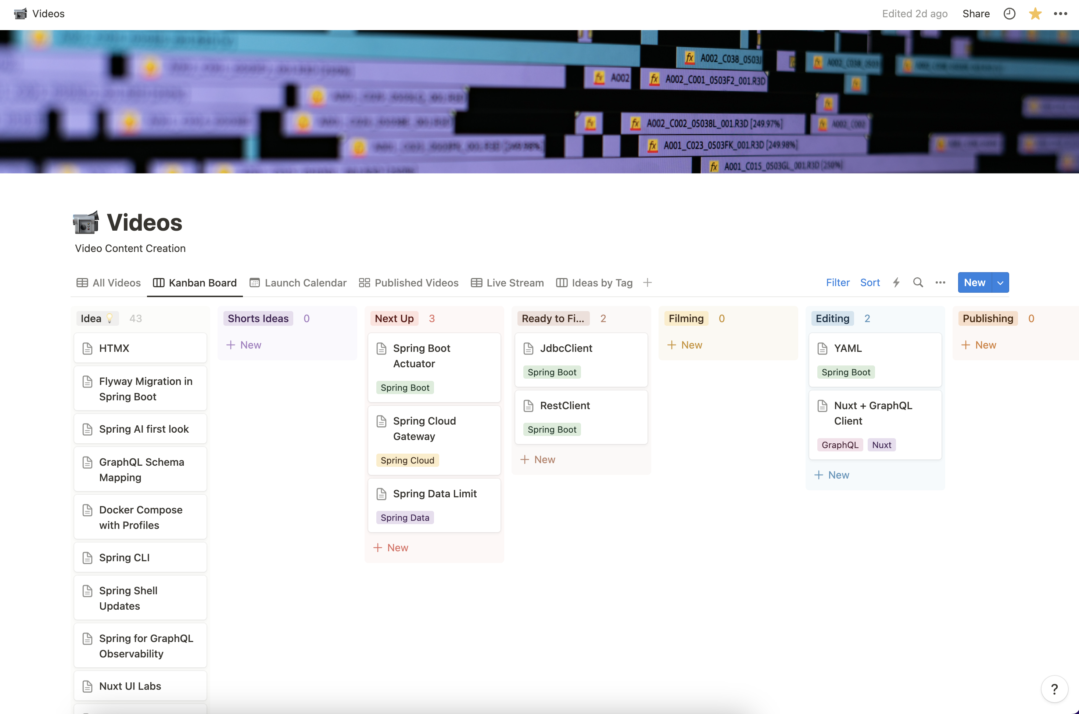Click the All Videos table icon
The width and height of the screenshot is (1079, 714).
pyautogui.click(x=82, y=282)
